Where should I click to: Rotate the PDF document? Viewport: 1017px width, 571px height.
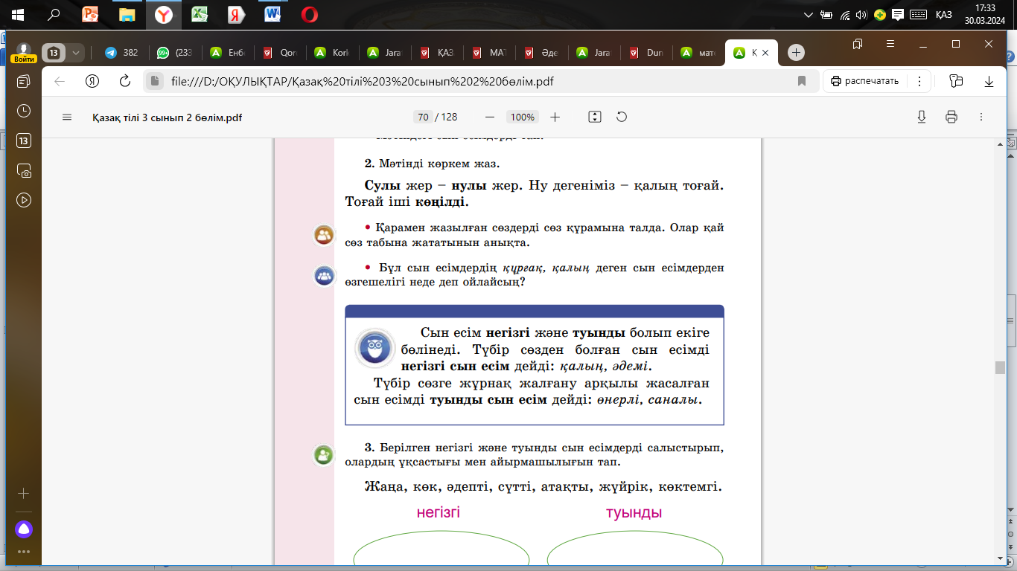622,117
